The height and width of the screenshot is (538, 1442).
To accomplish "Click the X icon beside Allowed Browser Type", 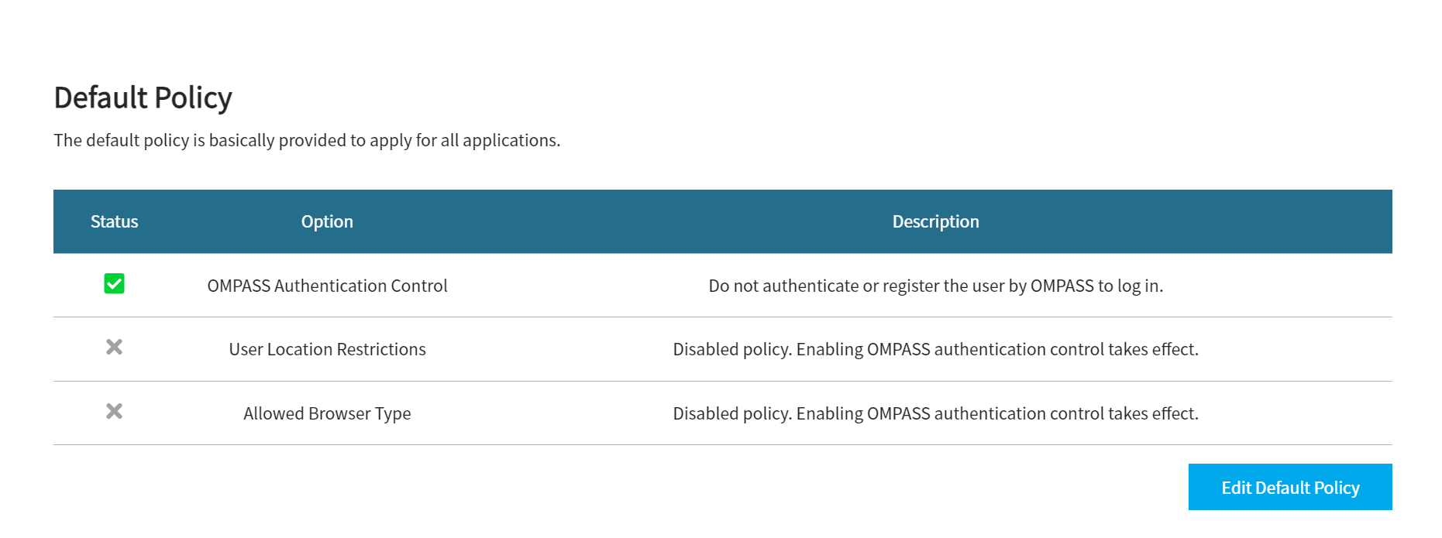I will click(114, 412).
